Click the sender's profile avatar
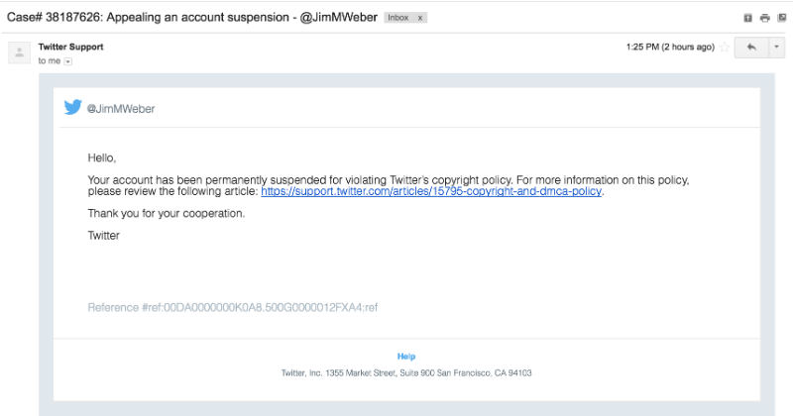The image size is (793, 416). [20, 53]
